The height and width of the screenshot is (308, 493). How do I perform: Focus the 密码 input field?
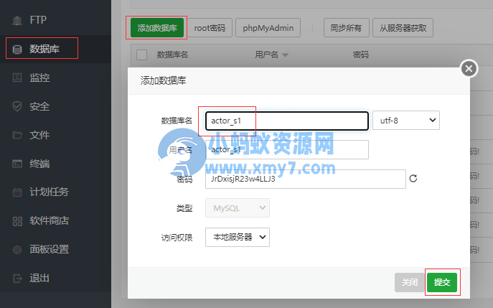pos(305,179)
